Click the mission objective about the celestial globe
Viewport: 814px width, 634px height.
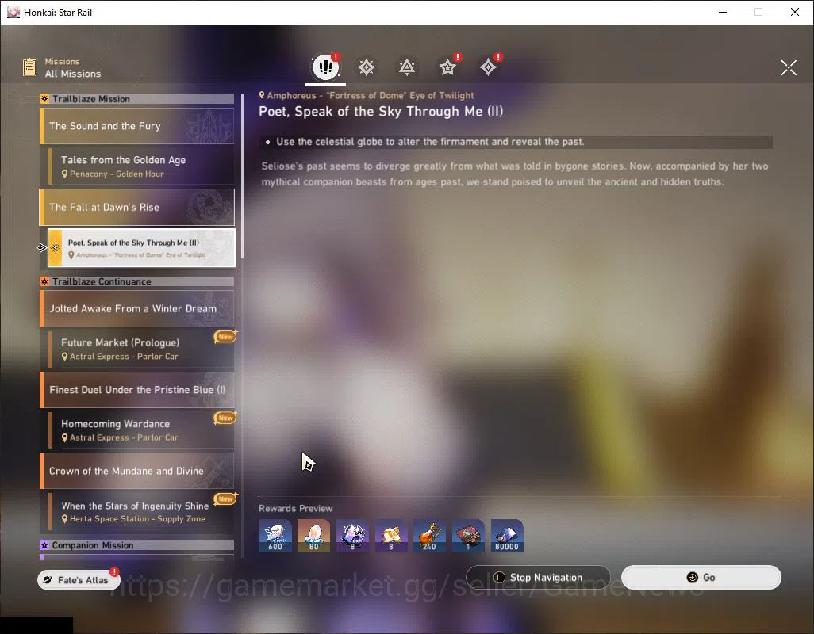tap(430, 142)
